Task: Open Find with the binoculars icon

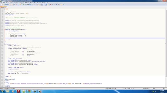Action: point(28,5)
